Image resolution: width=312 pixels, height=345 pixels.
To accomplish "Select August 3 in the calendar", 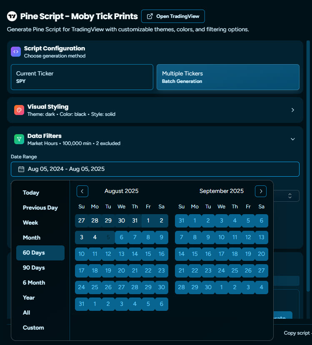I will 81,237.
